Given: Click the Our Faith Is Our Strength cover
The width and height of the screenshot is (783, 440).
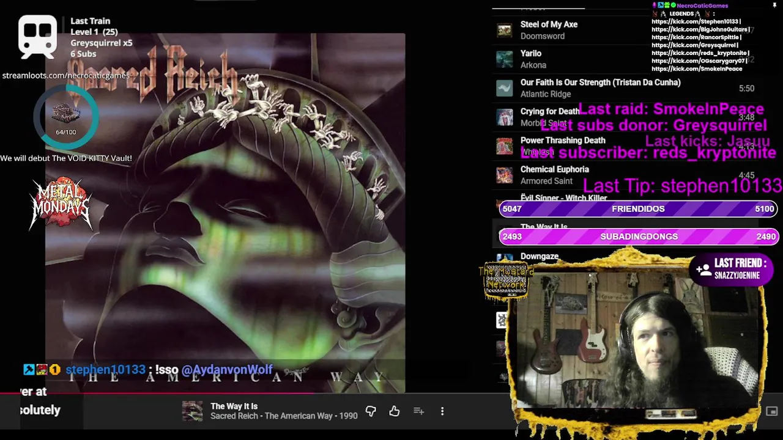Looking at the screenshot, I should pos(504,88).
